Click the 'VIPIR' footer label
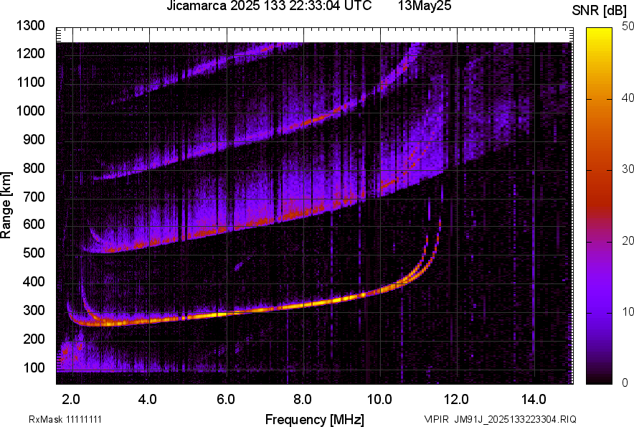Image resolution: width=634 pixels, height=427 pixels. (436, 419)
